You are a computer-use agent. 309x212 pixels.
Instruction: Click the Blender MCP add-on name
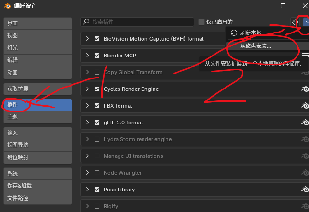point(120,56)
